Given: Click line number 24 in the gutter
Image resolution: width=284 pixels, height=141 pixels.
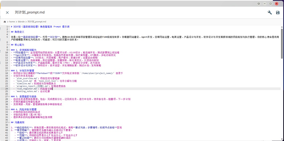Looking at the screenshot, I should click(7, 89).
